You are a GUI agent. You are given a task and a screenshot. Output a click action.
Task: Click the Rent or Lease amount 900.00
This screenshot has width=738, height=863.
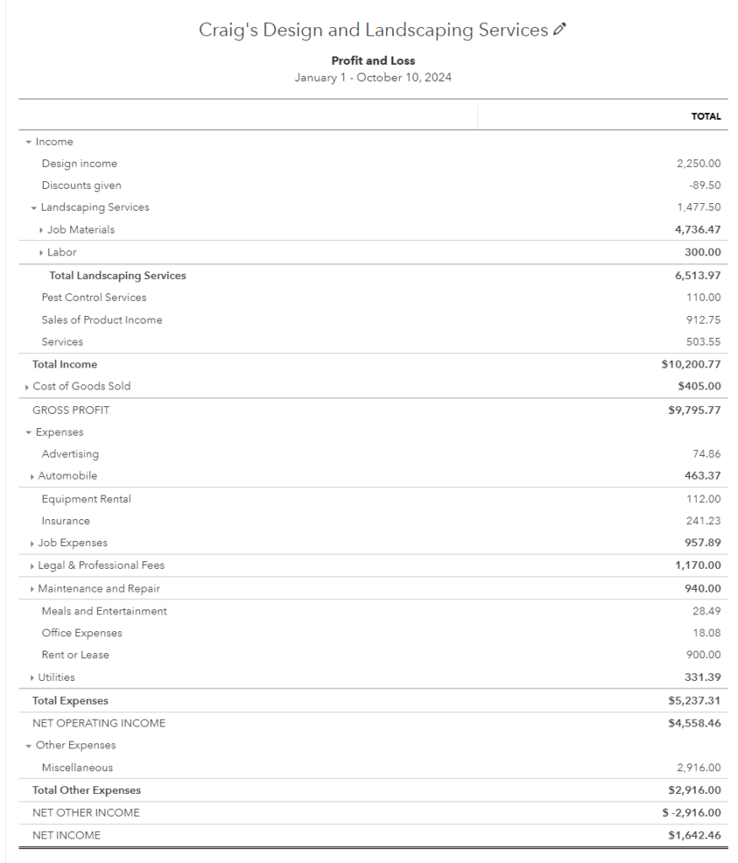point(703,655)
